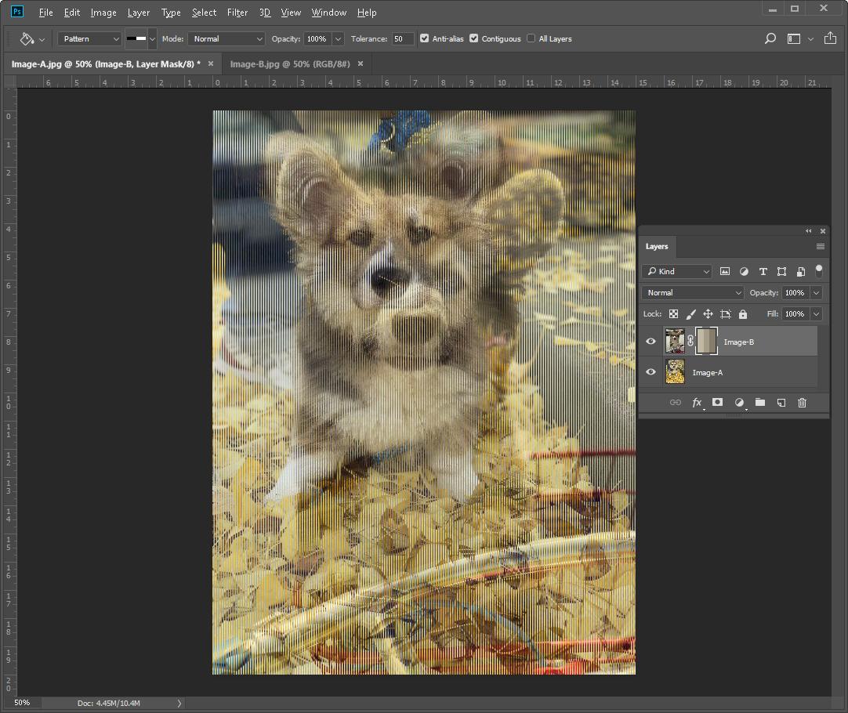The image size is (848, 713).
Task: Click the Add layer mask icon
Action: (x=717, y=403)
